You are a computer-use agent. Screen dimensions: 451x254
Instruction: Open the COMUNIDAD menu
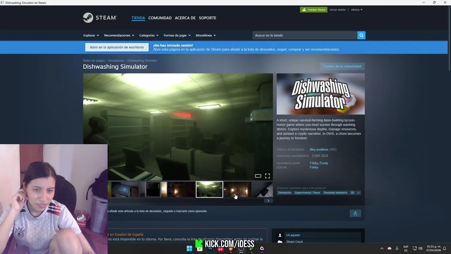(x=160, y=18)
